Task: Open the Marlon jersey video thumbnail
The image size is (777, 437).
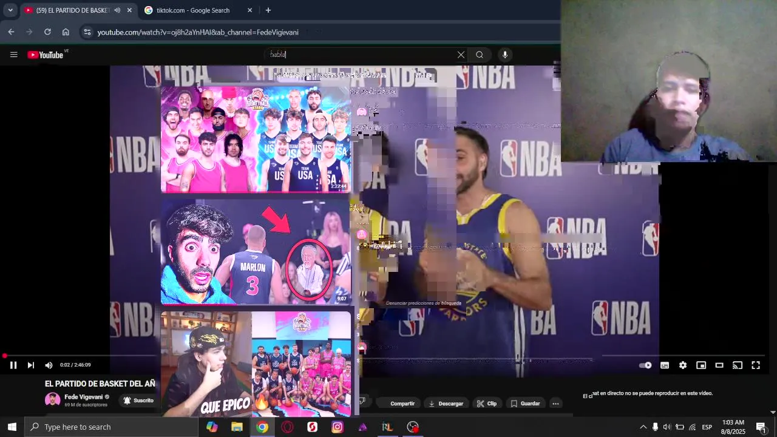Action: tap(256, 251)
